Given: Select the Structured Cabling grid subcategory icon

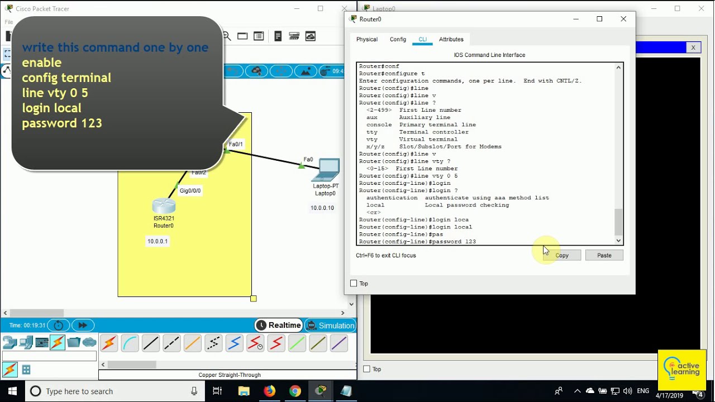Looking at the screenshot, I should point(26,370).
